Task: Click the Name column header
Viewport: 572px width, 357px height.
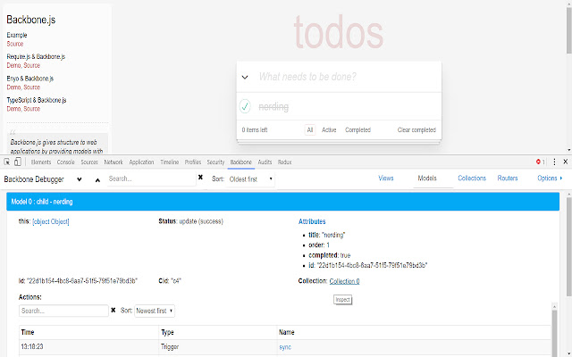Action: pyautogui.click(x=287, y=332)
